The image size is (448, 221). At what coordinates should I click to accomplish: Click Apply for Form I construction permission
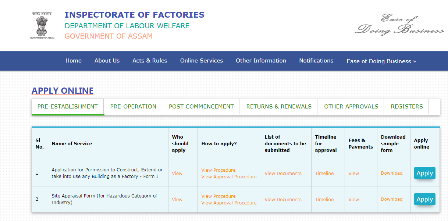(x=424, y=173)
